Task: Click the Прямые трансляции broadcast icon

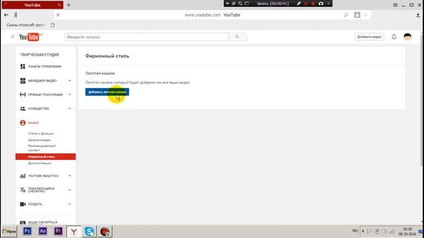Action: tap(23, 95)
